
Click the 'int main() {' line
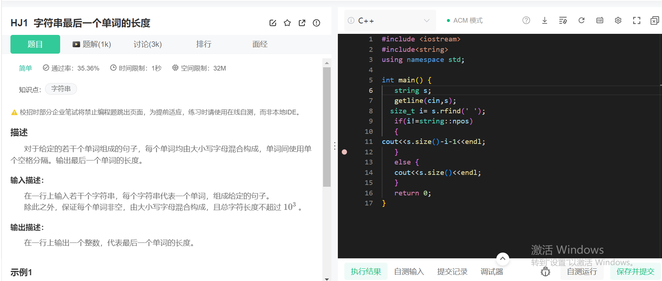[x=406, y=80]
